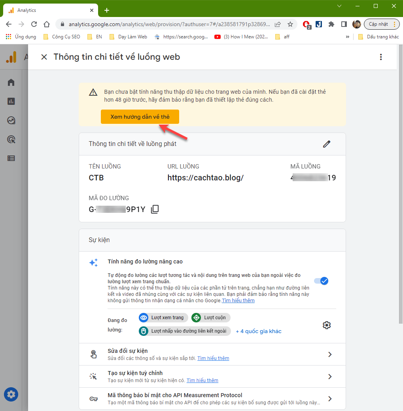Toggle enhanced measurement switch
Viewport: 403px width, 411px height.
tap(321, 281)
